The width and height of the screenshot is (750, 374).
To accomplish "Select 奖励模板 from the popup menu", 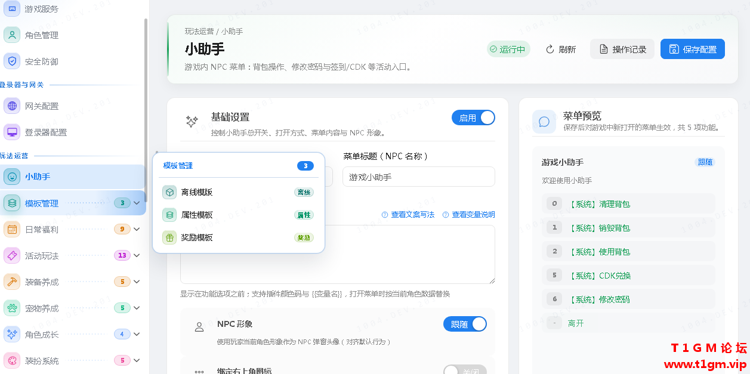I will pyautogui.click(x=239, y=237).
